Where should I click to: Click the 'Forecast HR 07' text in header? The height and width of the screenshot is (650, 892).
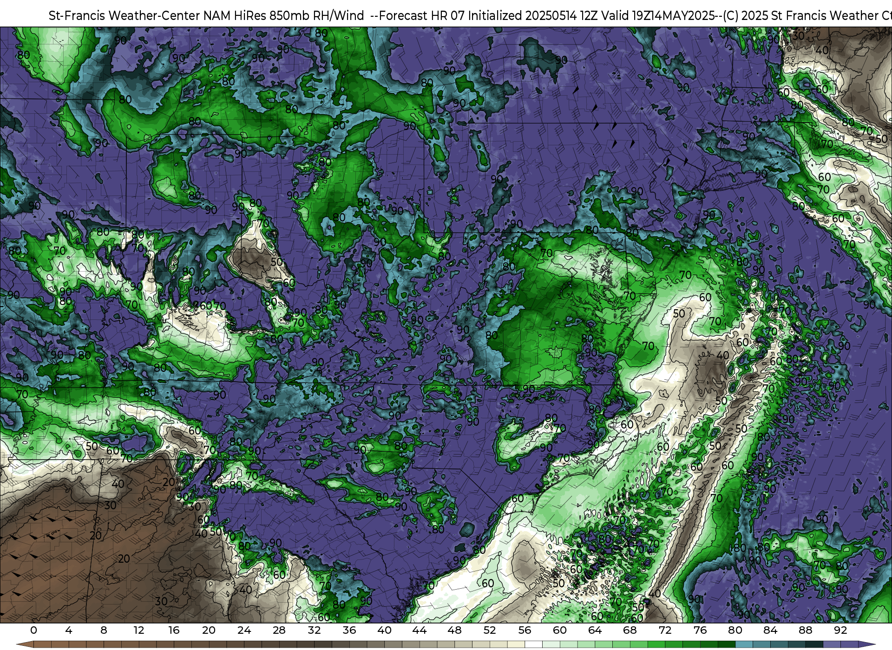(x=422, y=16)
